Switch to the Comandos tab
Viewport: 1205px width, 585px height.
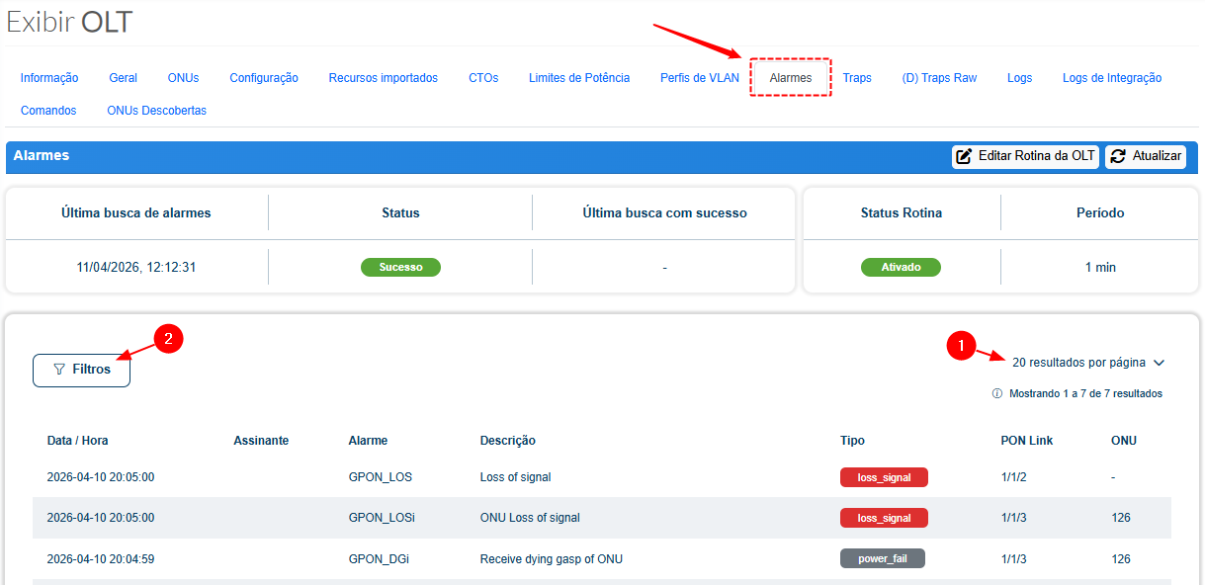coord(48,111)
